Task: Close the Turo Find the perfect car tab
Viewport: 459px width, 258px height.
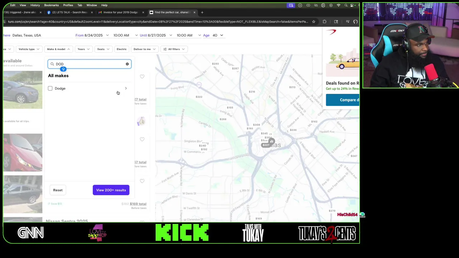Action: pos(194,12)
